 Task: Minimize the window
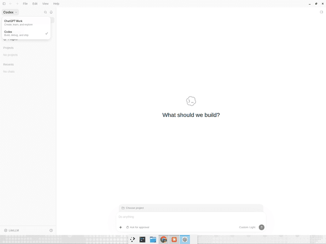(310, 4)
